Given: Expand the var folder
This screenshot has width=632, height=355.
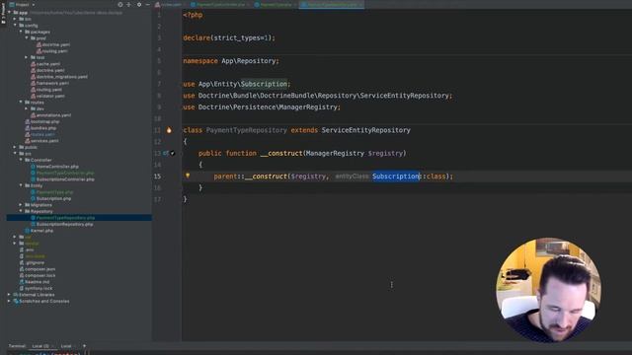Looking at the screenshot, I should pyautogui.click(x=16, y=237).
